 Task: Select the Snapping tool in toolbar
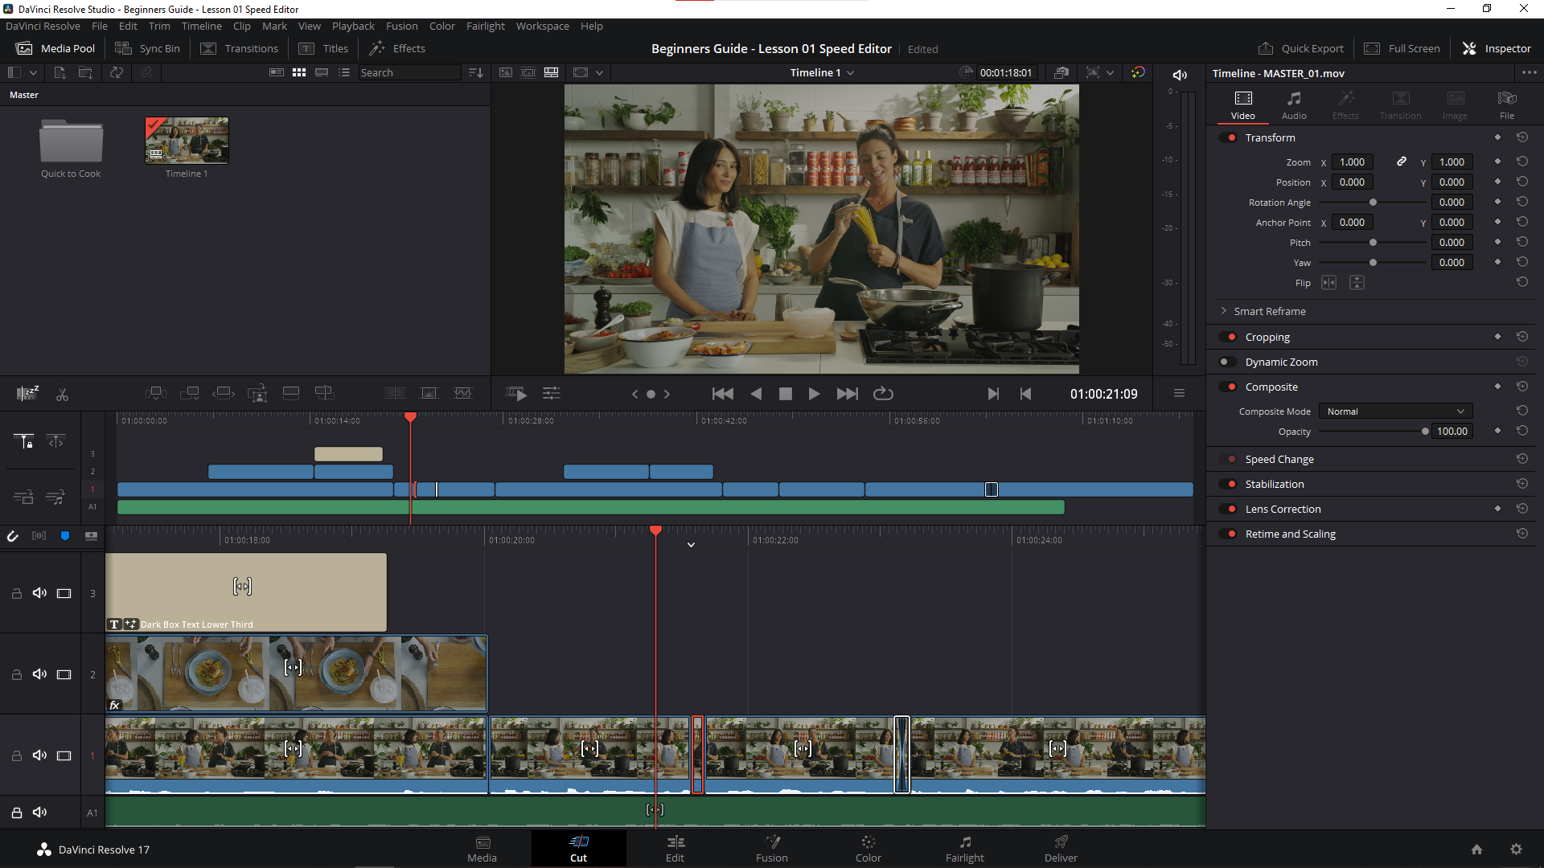pos(13,535)
